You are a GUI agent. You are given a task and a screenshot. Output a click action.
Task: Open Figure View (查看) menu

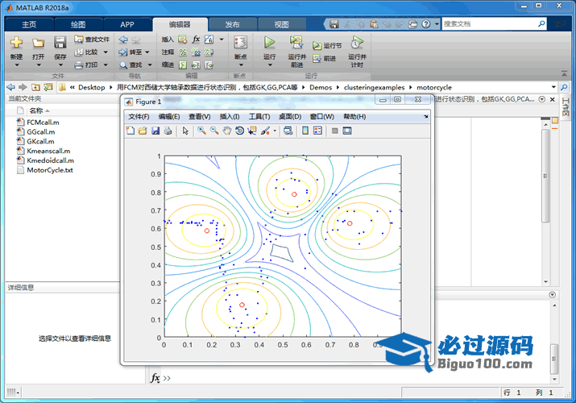click(x=200, y=116)
